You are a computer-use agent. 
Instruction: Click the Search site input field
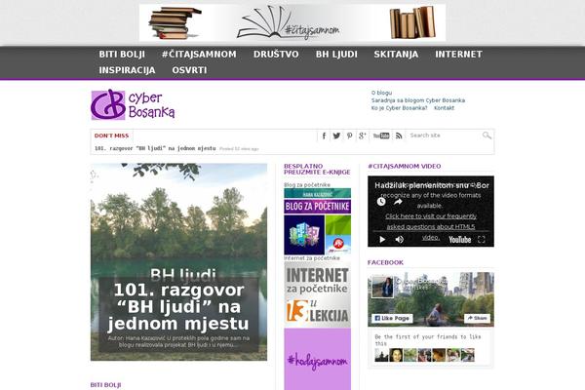[444, 136]
